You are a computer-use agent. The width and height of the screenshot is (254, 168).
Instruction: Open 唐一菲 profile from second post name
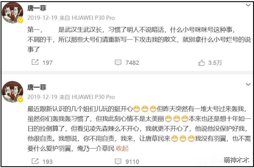point(37,87)
